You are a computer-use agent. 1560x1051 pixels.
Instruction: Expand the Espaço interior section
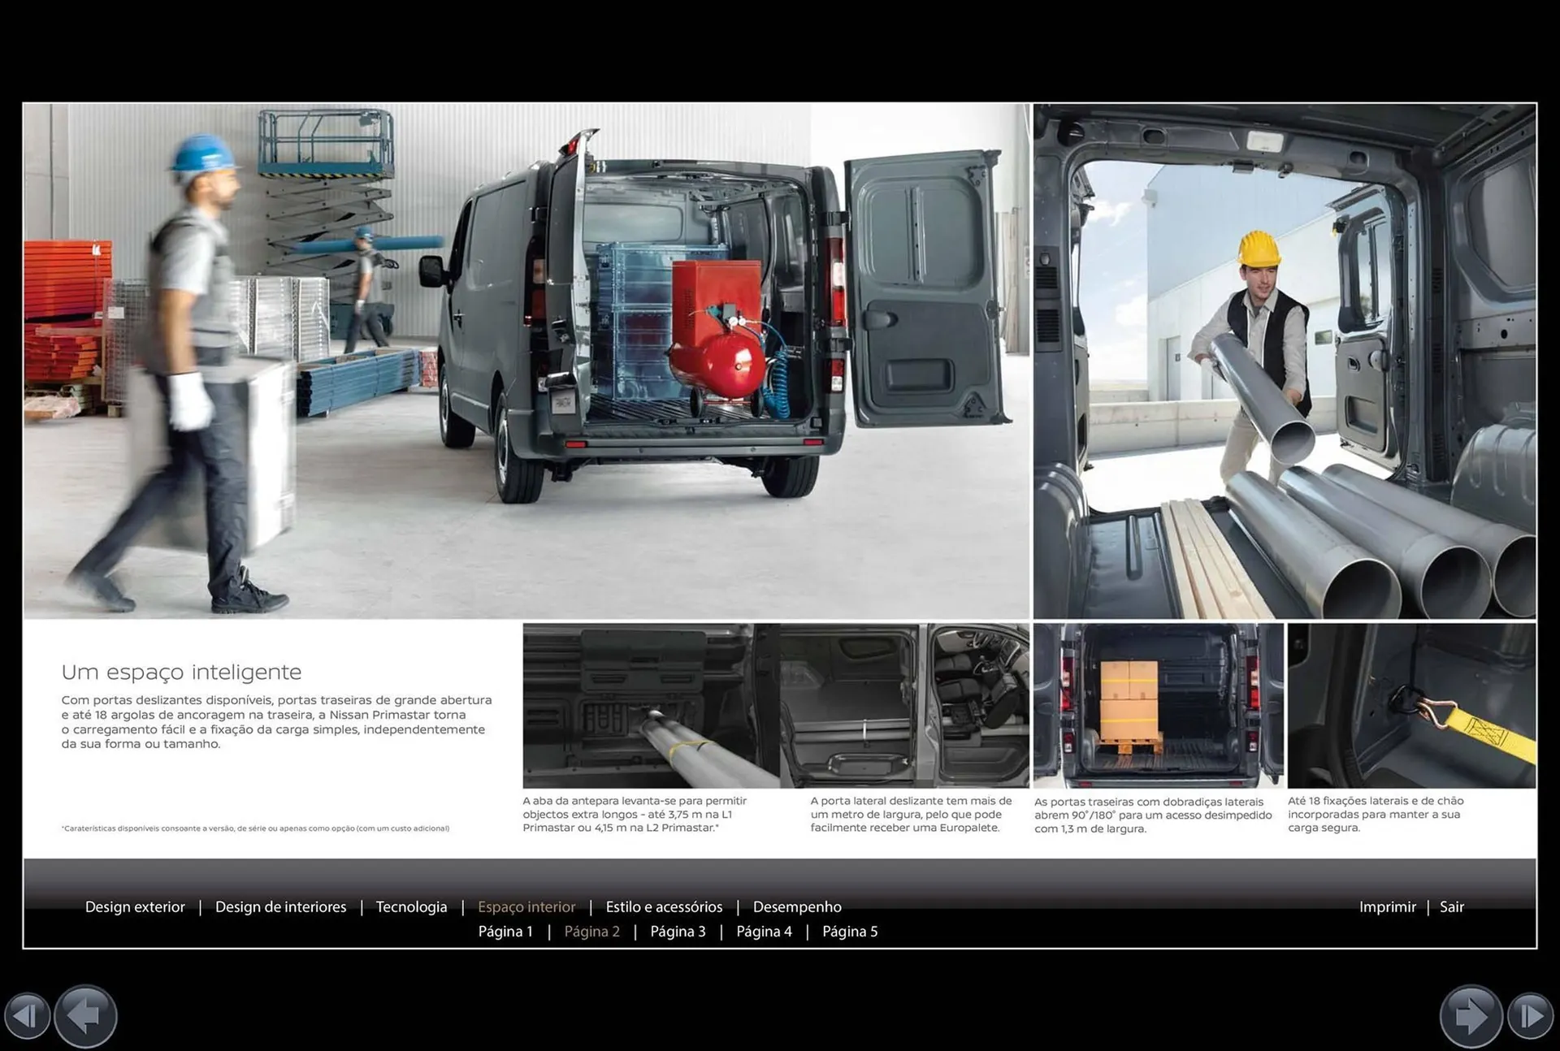526,906
